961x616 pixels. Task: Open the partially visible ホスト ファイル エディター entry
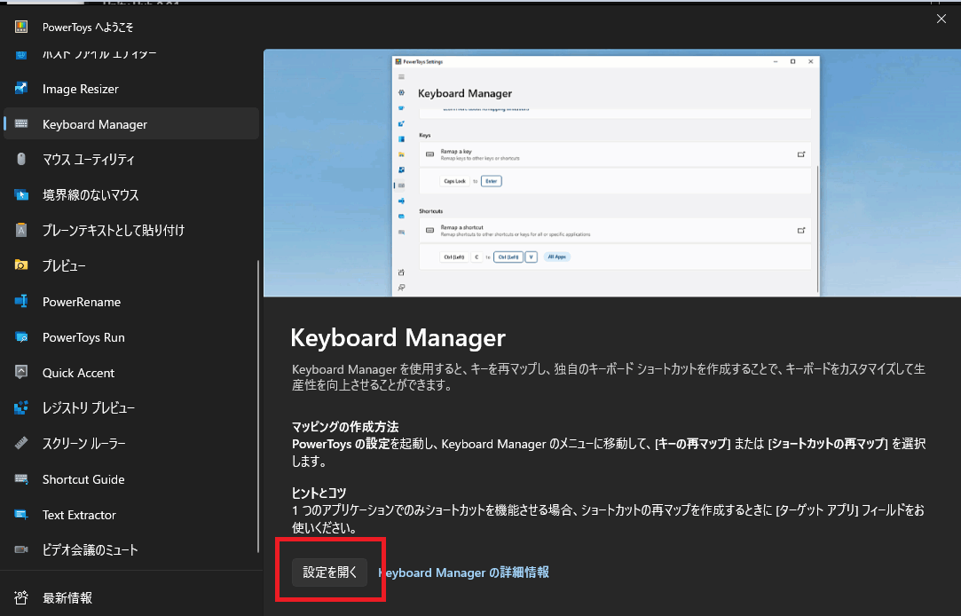tap(131, 54)
